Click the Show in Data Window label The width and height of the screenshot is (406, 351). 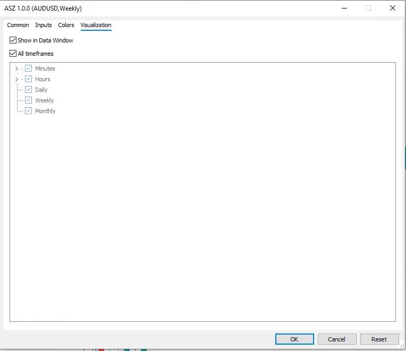pos(45,40)
